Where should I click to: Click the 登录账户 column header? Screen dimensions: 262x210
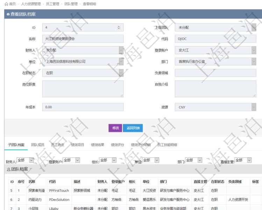click(118, 182)
